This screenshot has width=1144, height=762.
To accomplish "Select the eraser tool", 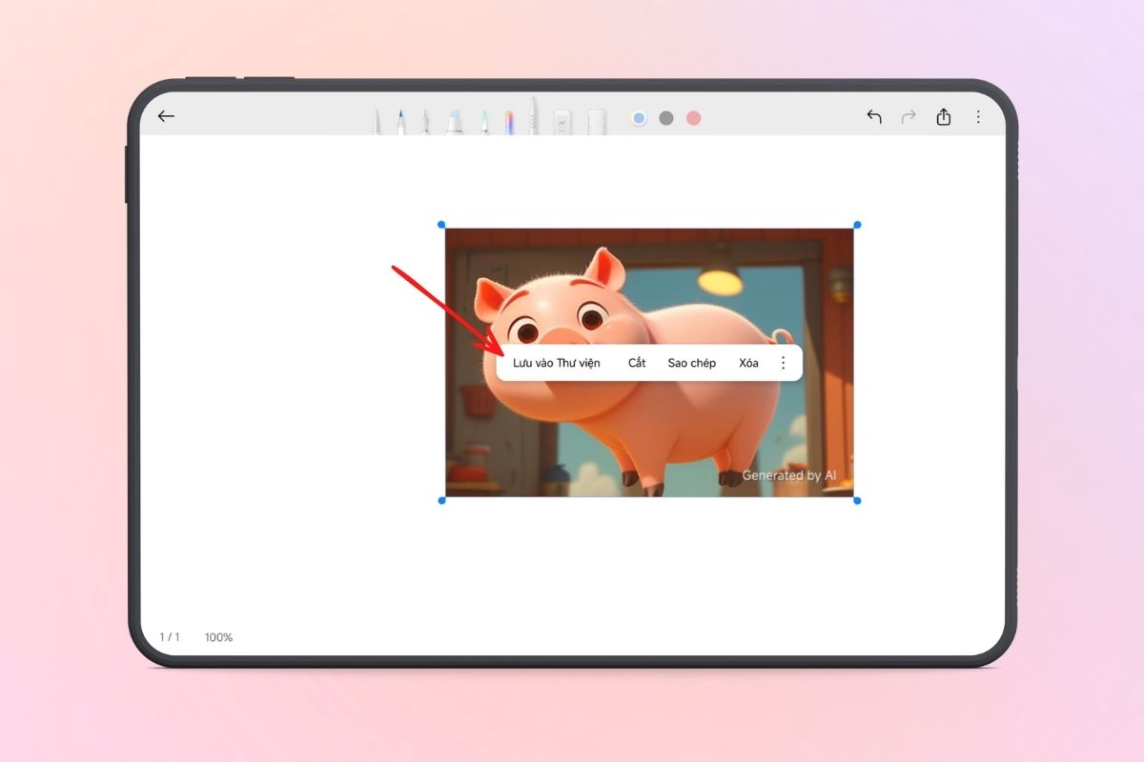I will pos(562,122).
